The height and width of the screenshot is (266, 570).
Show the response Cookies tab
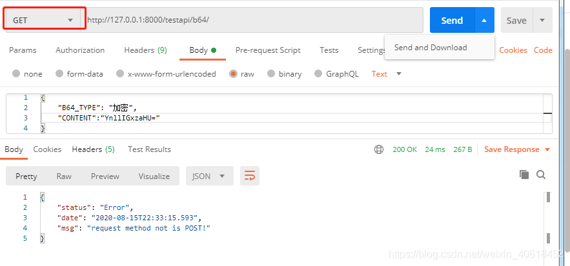click(x=47, y=149)
